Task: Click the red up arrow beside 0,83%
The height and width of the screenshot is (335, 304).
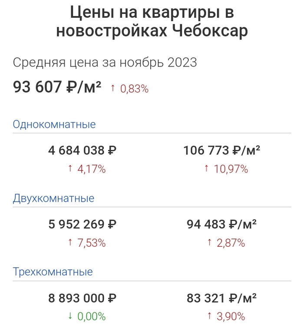Action: tap(113, 89)
